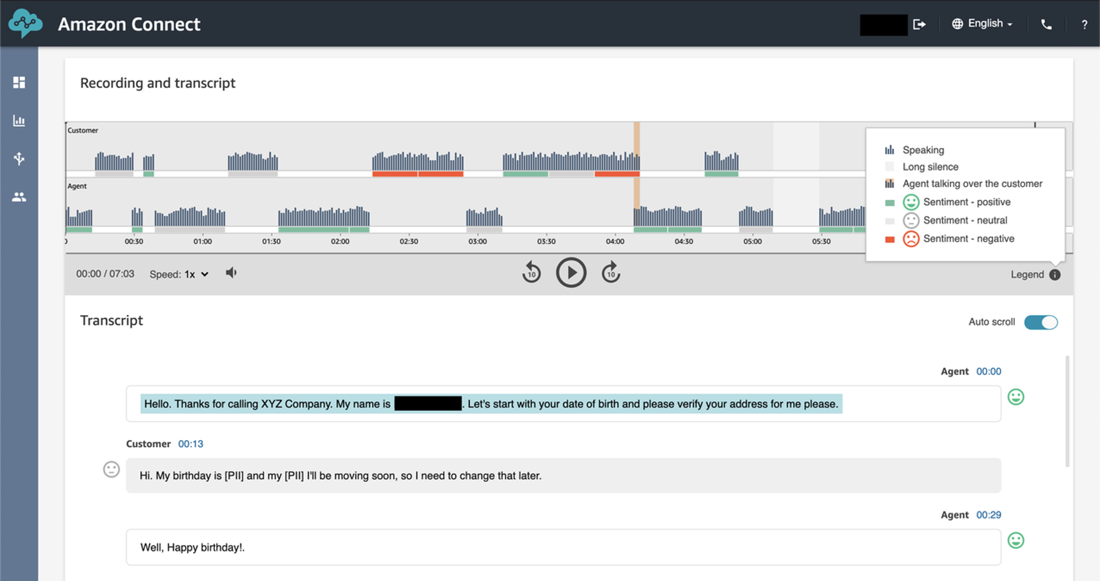Click the redacted username in header

883,25
